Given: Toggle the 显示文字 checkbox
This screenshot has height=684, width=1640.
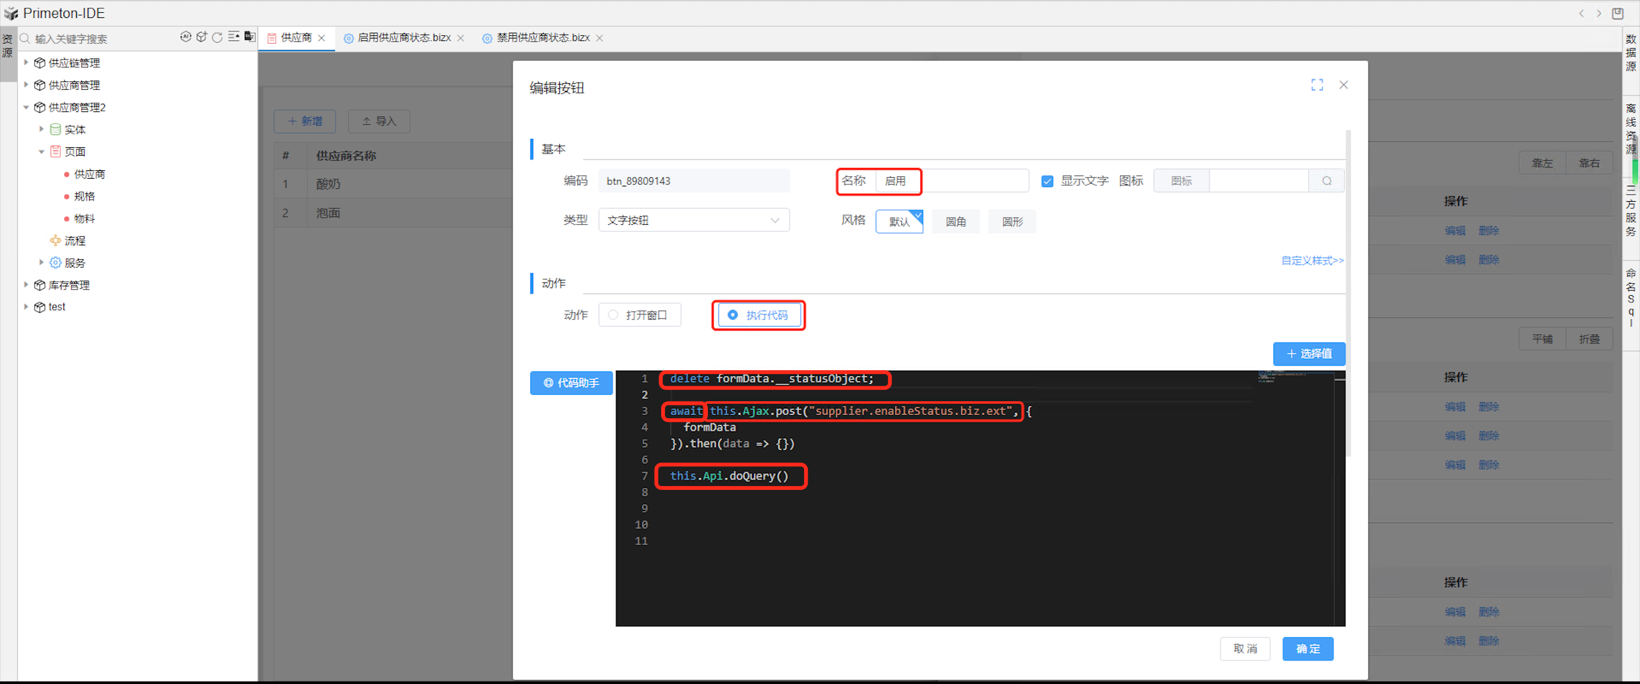Looking at the screenshot, I should pyautogui.click(x=1047, y=181).
